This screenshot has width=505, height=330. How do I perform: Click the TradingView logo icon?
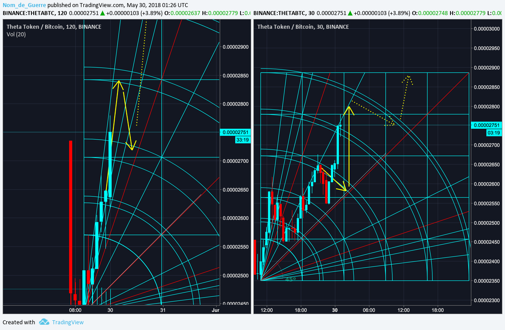pos(44,322)
